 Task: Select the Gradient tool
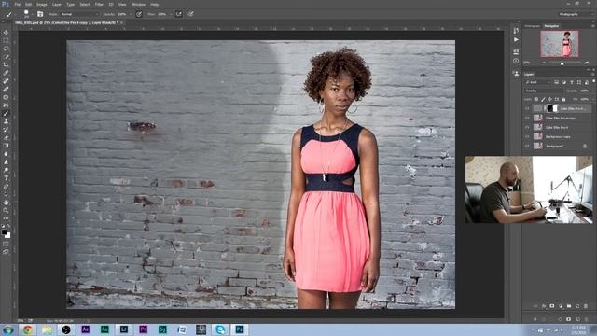pos(6,146)
